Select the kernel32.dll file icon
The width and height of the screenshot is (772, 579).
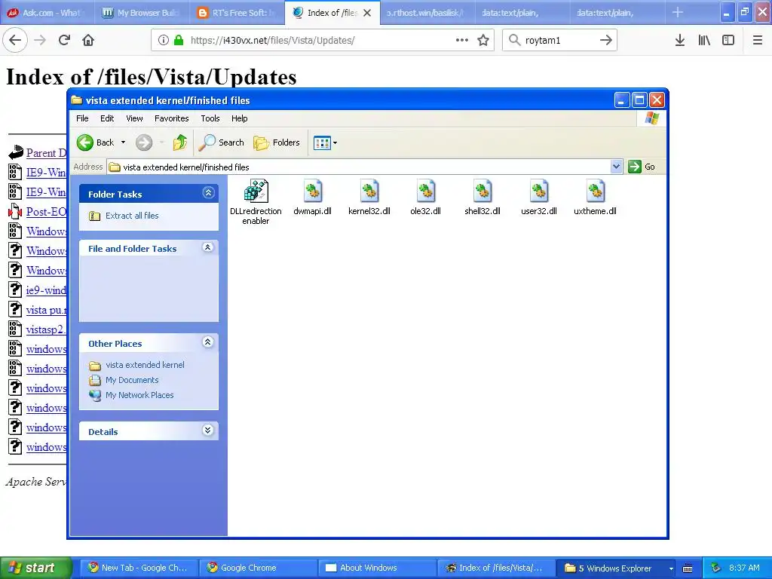point(369,191)
